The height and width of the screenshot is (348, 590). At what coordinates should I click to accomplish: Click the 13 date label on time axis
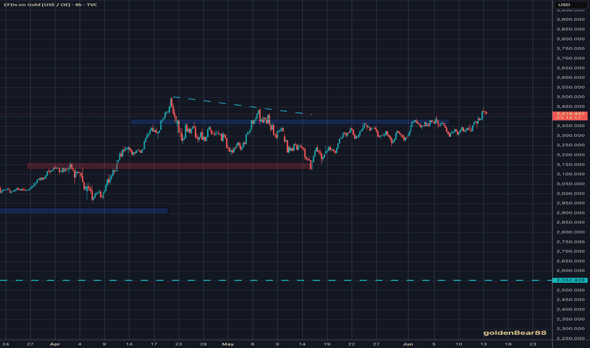click(484, 344)
